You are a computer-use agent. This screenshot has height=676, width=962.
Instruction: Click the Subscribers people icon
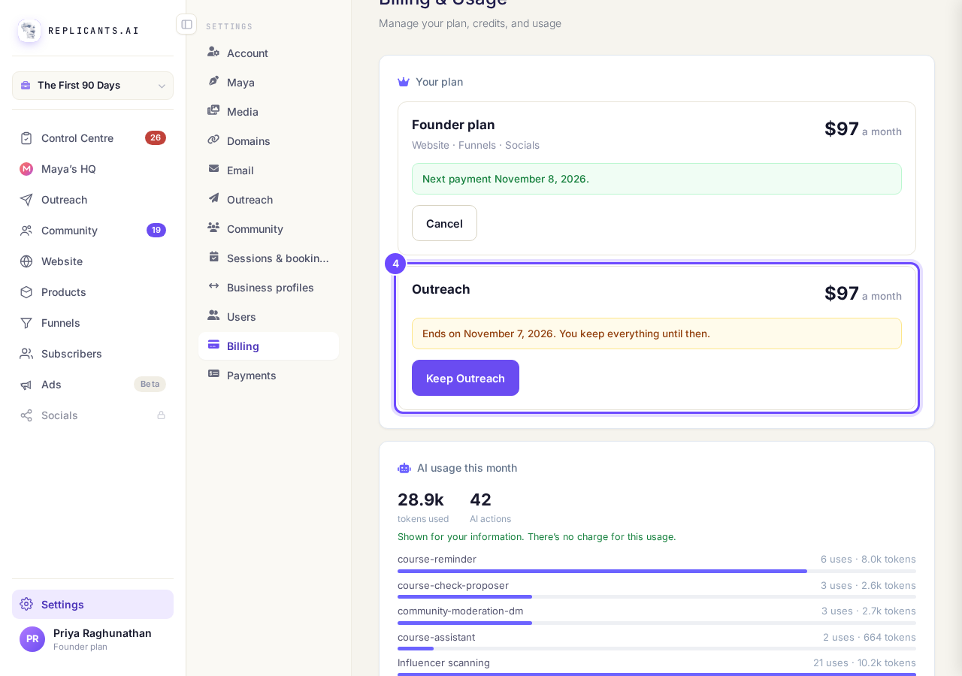26,354
